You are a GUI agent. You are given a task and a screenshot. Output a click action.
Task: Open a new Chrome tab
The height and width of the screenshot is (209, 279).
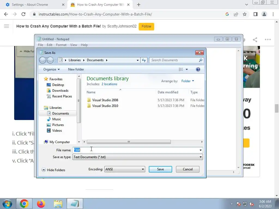pos(139,5)
